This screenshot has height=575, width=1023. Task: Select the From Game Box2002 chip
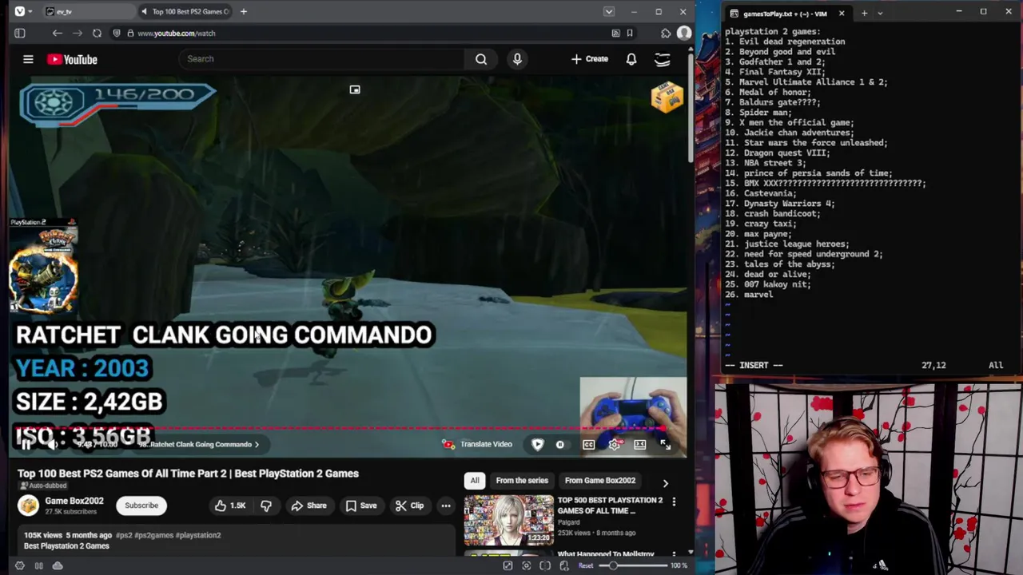tap(600, 480)
